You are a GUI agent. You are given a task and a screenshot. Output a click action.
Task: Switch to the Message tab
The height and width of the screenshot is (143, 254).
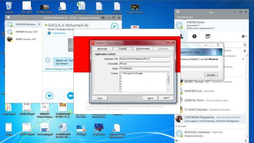coord(102,49)
